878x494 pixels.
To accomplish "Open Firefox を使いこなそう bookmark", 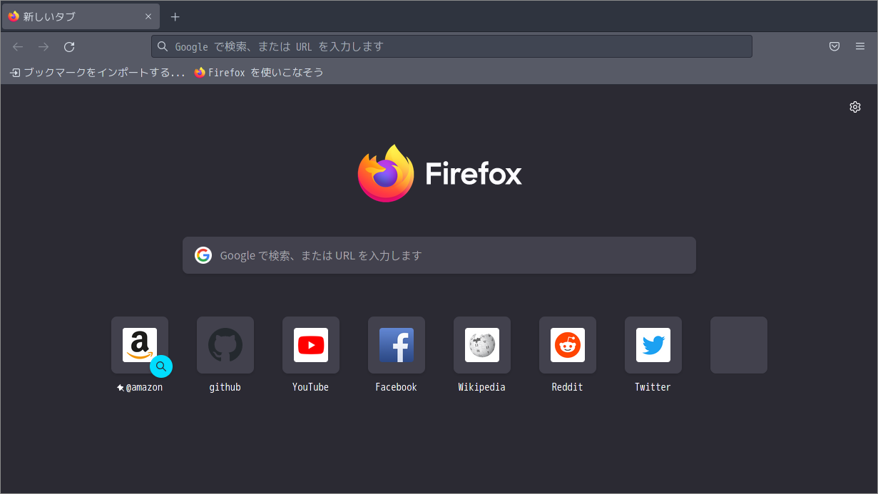I will pyautogui.click(x=259, y=73).
